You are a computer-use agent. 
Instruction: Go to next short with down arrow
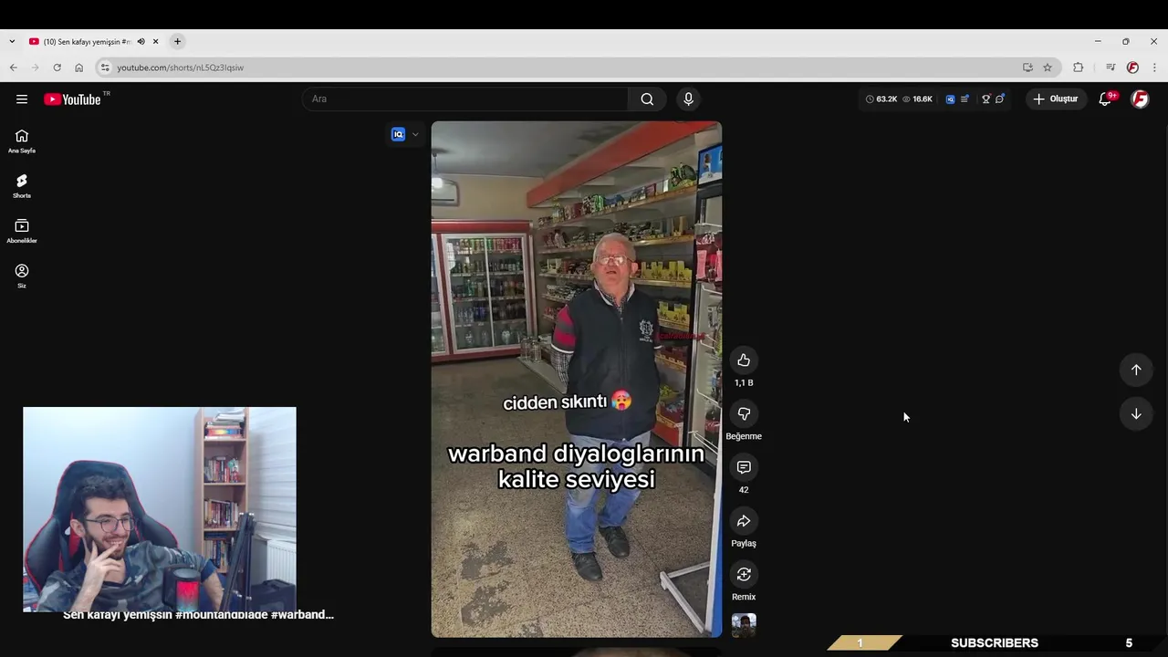click(1136, 414)
